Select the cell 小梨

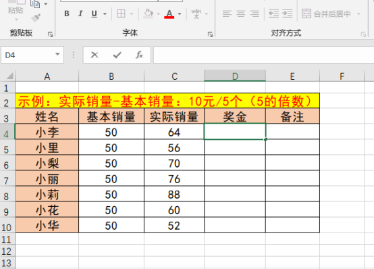coord(47,163)
